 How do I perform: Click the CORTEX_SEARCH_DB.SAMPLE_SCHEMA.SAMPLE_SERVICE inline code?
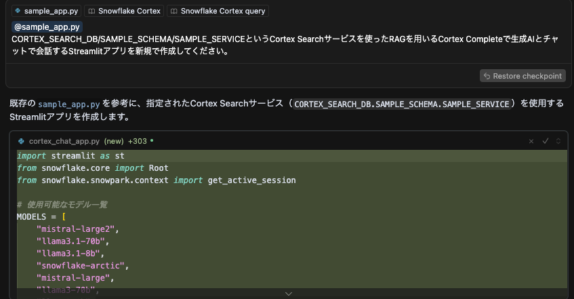coord(402,104)
